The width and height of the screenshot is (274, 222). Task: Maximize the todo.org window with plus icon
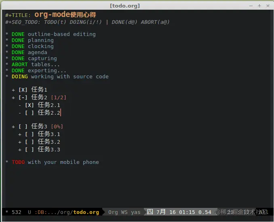[259, 6]
